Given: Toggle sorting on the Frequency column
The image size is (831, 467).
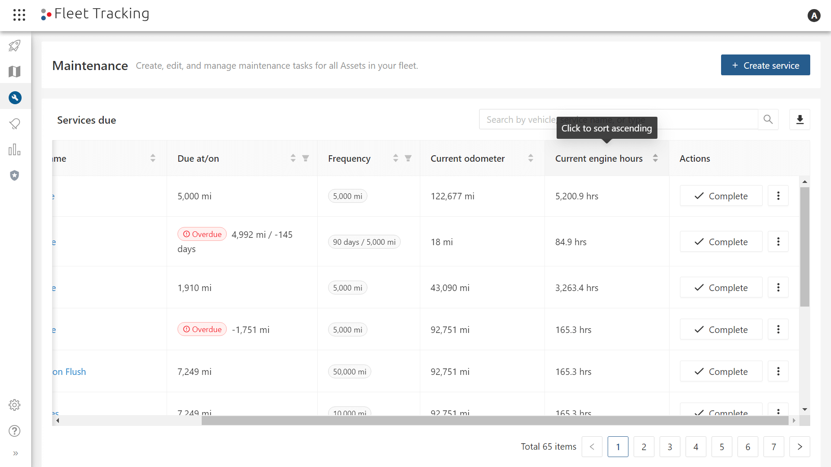Looking at the screenshot, I should coord(396,158).
